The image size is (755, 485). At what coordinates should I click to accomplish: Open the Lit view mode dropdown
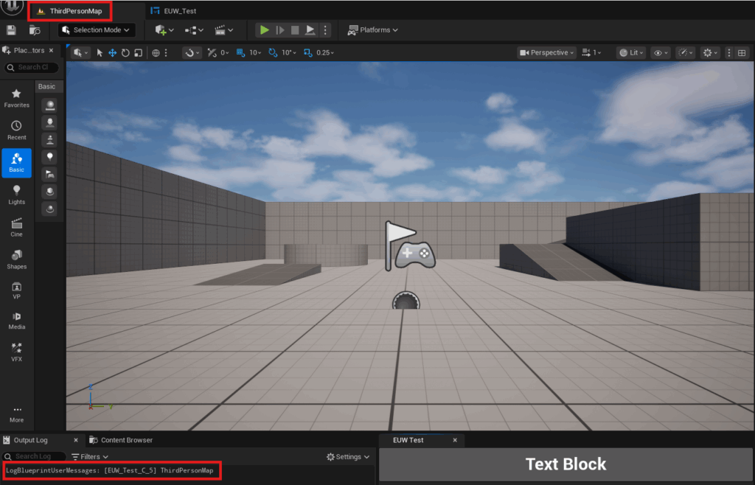631,53
